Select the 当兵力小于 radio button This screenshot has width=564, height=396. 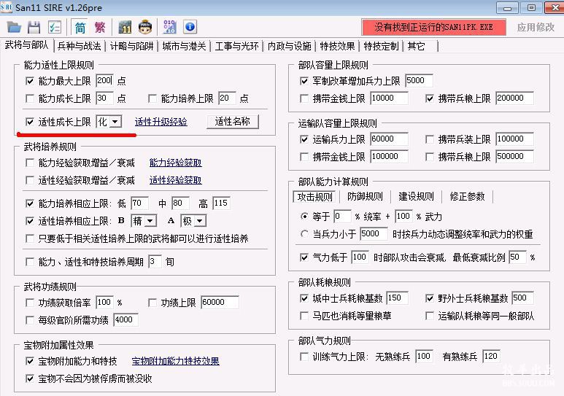coord(304,234)
